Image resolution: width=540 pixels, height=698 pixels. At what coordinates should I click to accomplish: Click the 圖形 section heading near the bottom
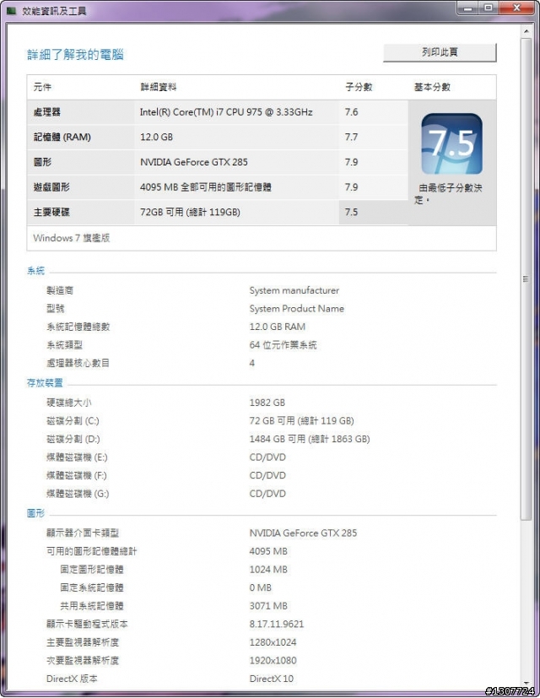35,513
